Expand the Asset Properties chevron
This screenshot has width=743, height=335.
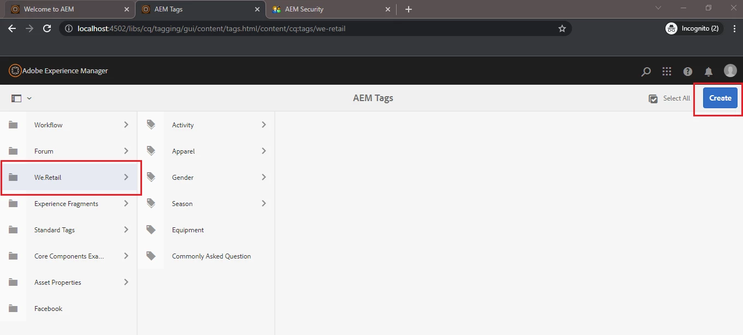[126, 282]
